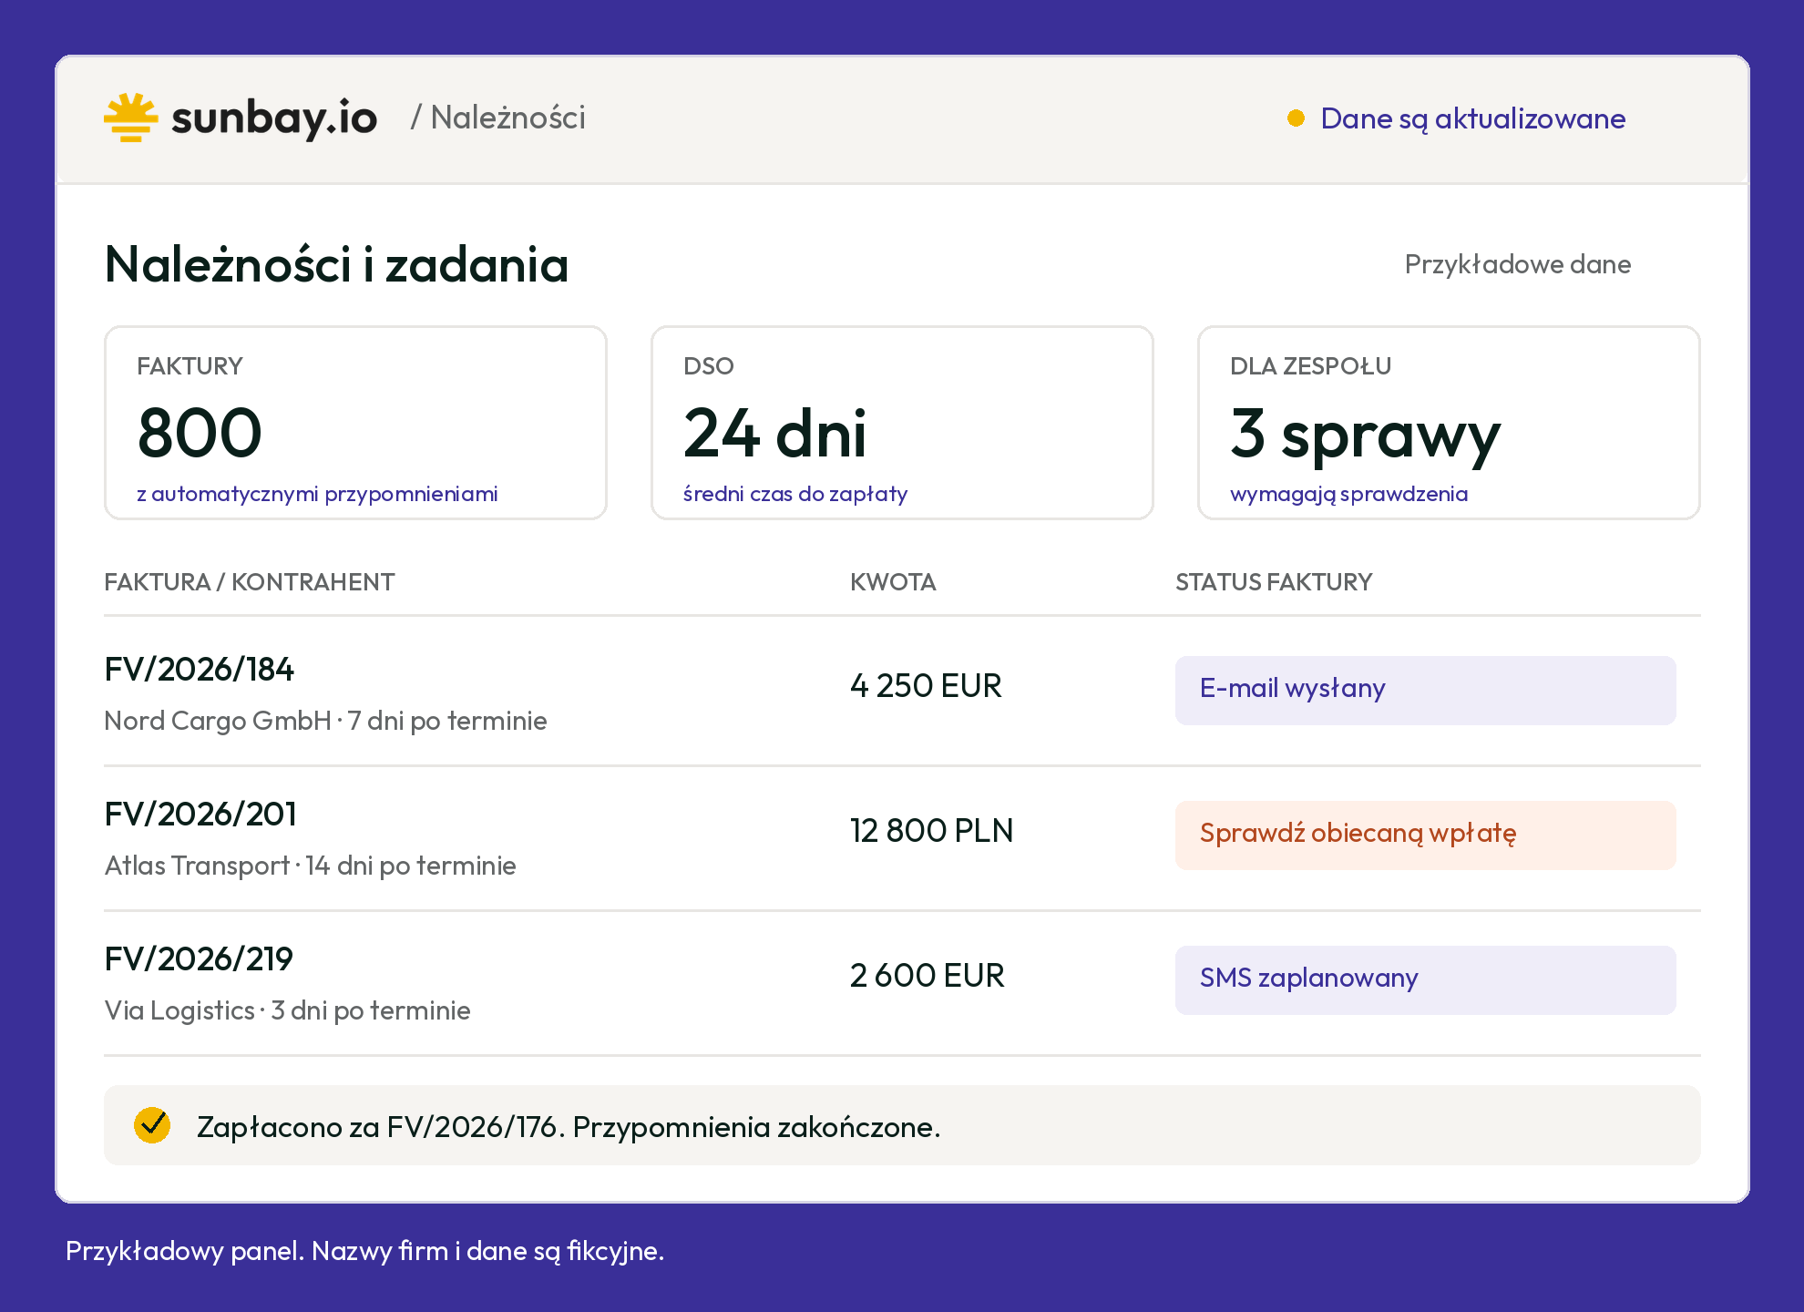The height and width of the screenshot is (1312, 1804).
Task: Click the 'STATUS FAKTURY' column header
Action: tap(1274, 582)
